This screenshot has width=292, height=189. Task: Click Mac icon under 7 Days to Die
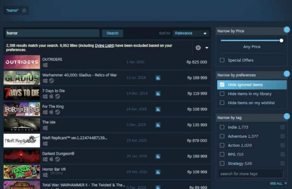(x=51, y=96)
